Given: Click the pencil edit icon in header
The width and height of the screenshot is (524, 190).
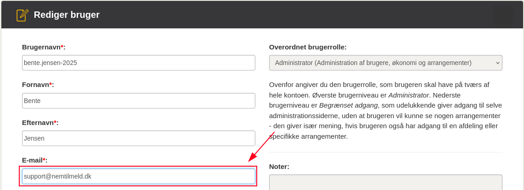Looking at the screenshot, I should point(22,15).
